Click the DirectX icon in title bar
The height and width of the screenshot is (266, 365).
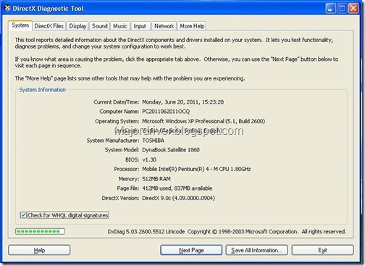[x=7, y=8]
